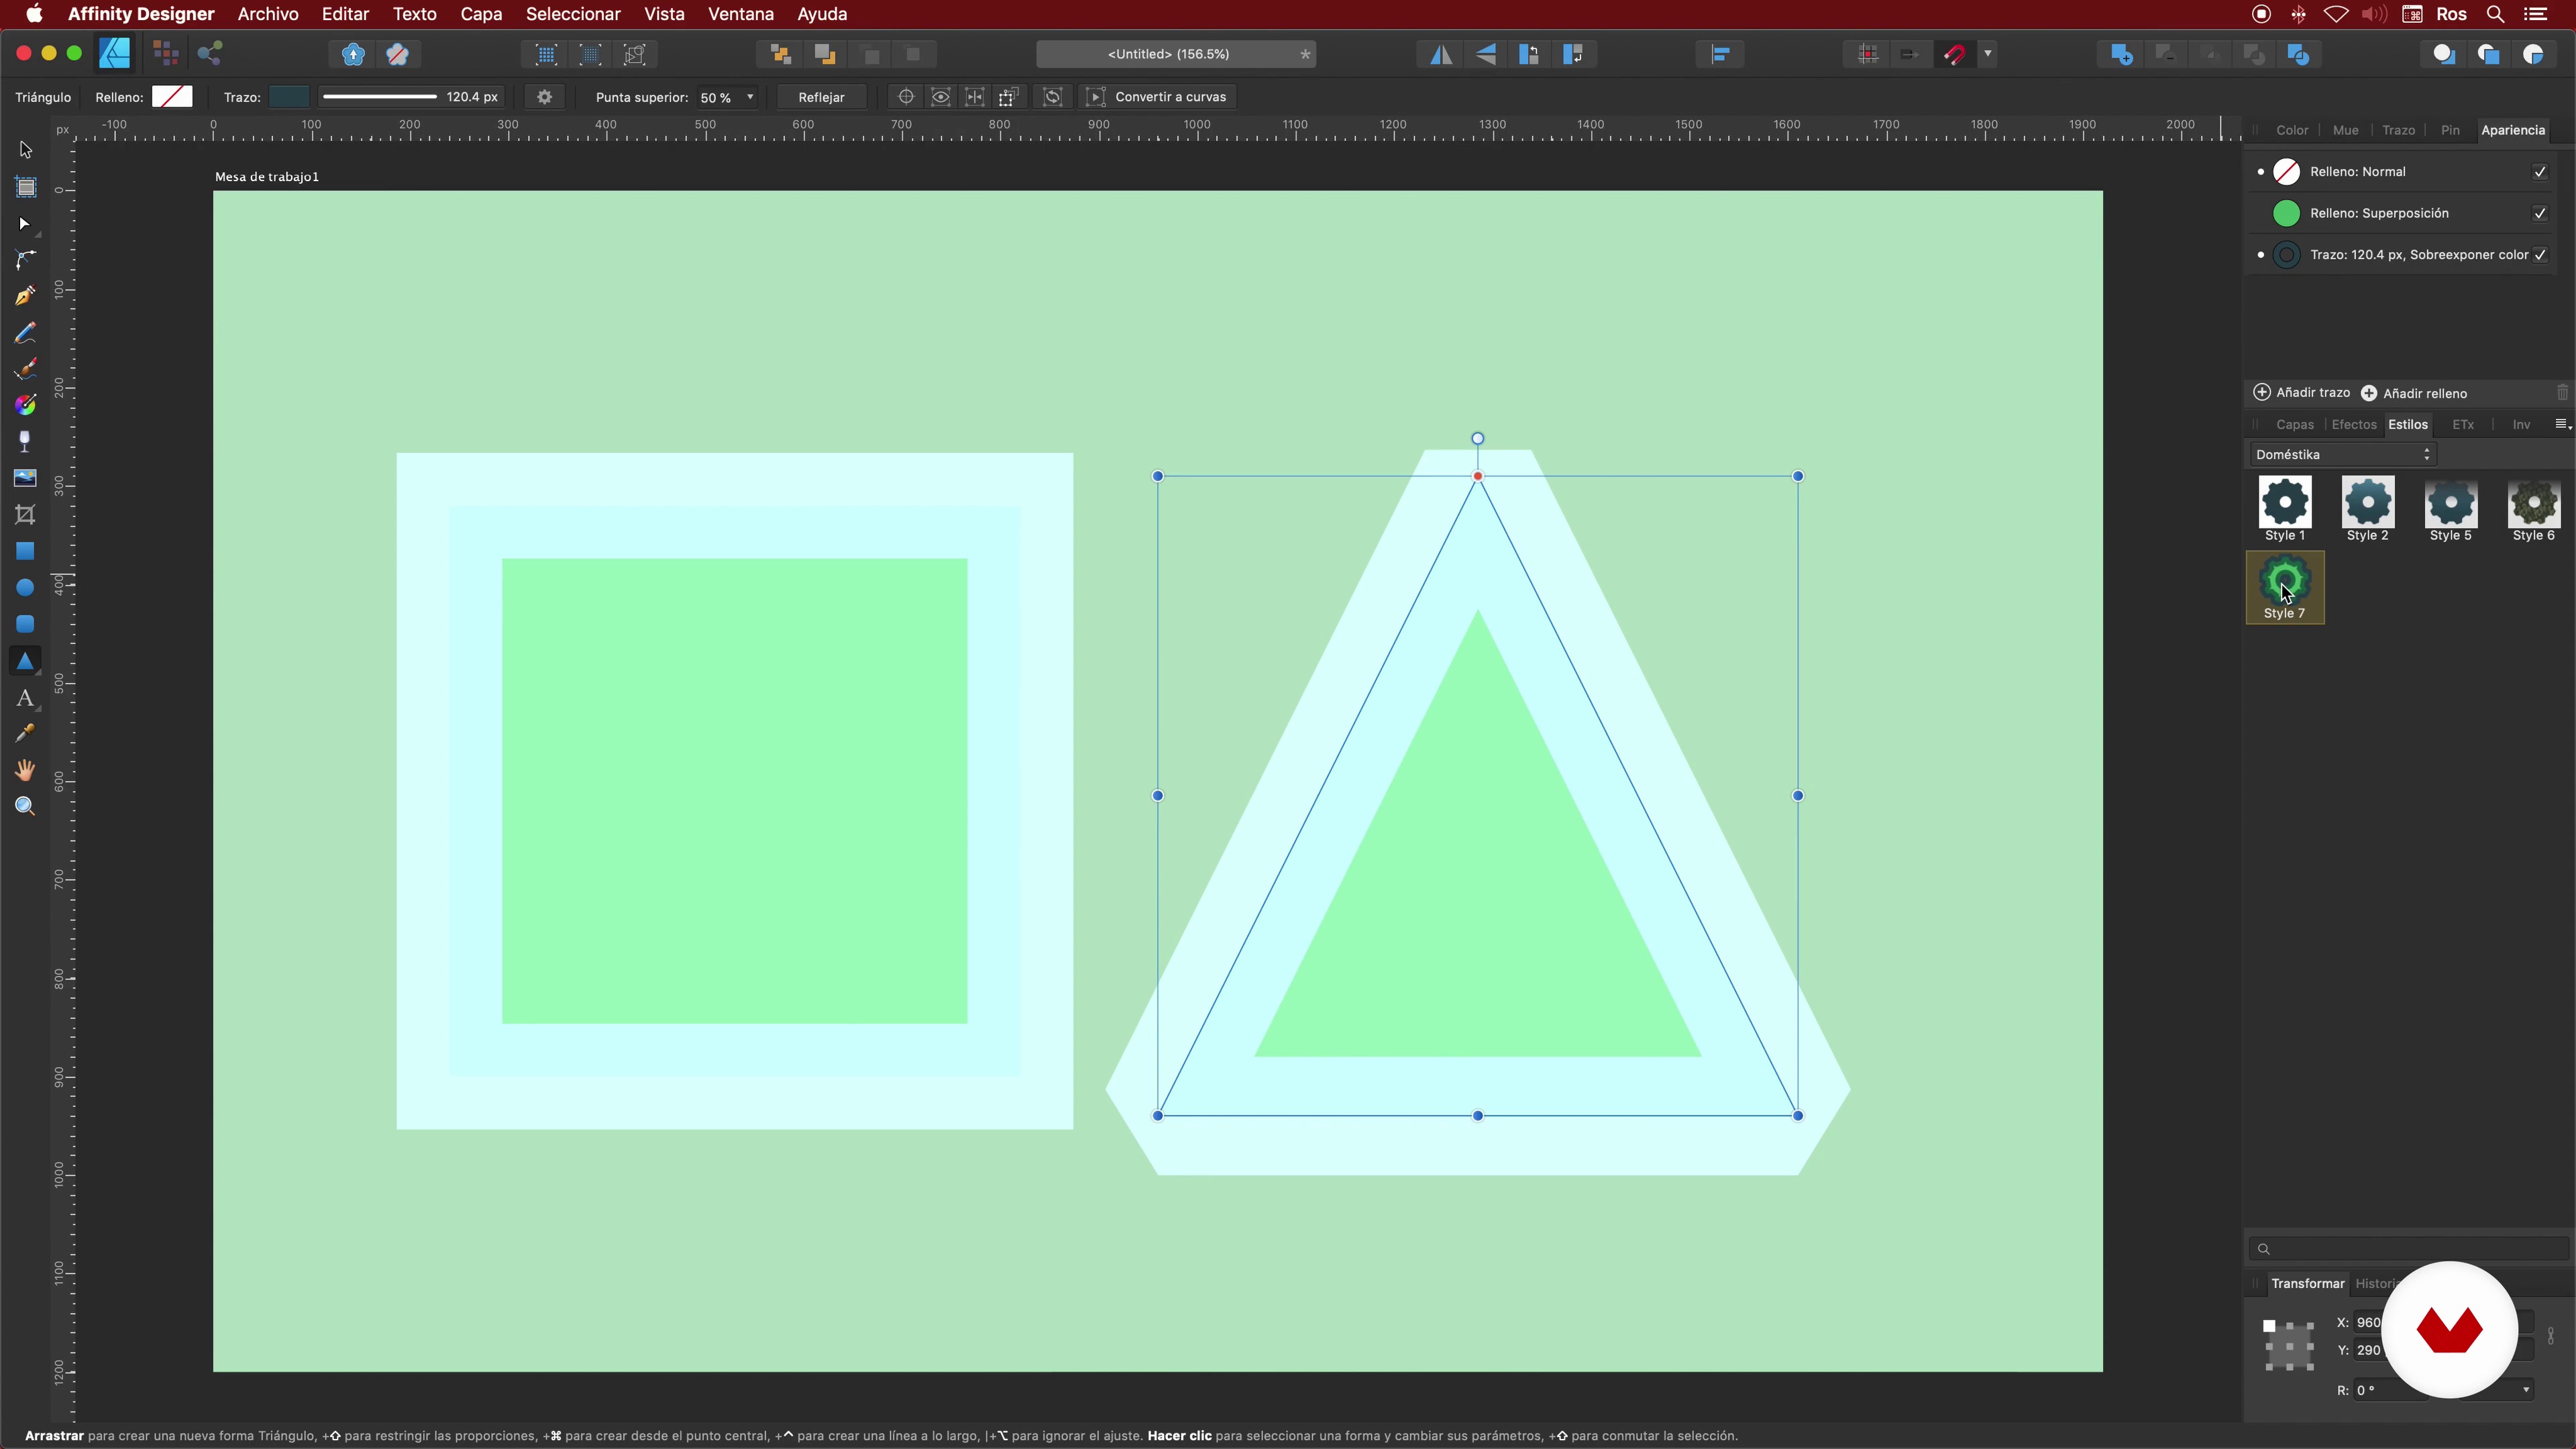2576x1449 pixels.
Task: Toggle show rotation center
Action: [x=906, y=97]
